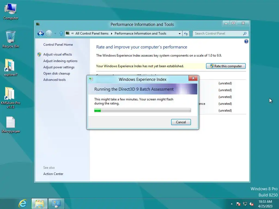279x209 pixels.
Task: Click the Windows Experience Index dialog icon
Action: click(91, 79)
